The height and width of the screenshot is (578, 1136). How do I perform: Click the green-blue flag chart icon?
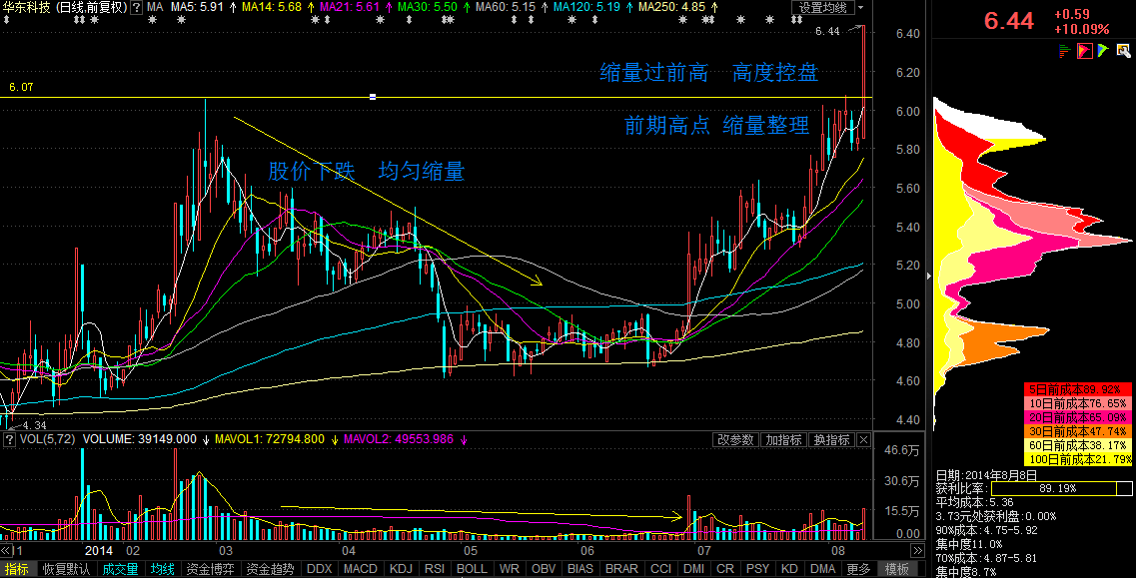[1102, 51]
